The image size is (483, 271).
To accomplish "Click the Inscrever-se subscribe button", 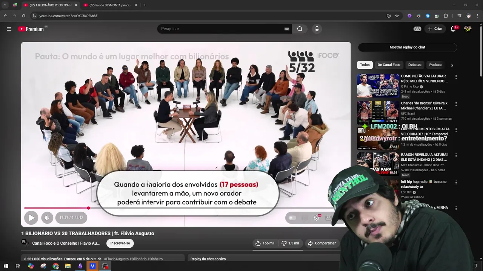I will click(x=120, y=243).
